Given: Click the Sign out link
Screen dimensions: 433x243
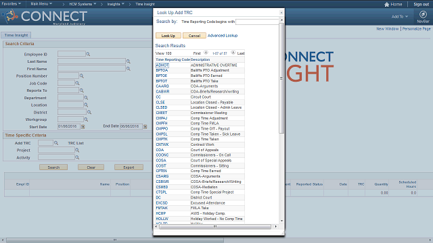Looking at the screenshot, I should pos(421,4).
